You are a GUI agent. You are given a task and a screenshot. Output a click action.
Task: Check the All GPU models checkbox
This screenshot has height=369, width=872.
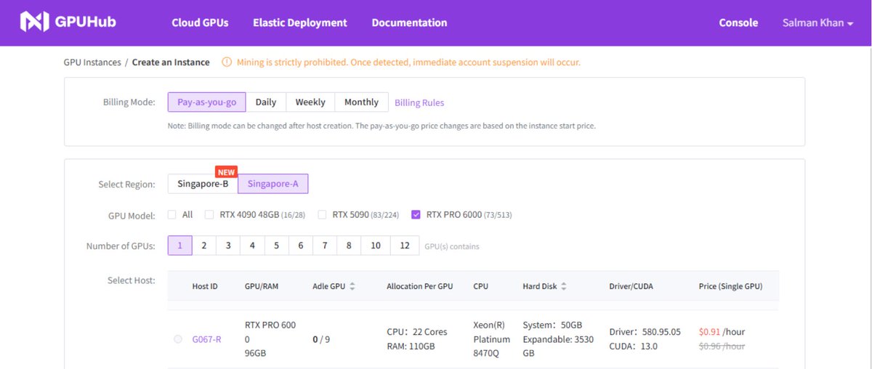pos(172,215)
